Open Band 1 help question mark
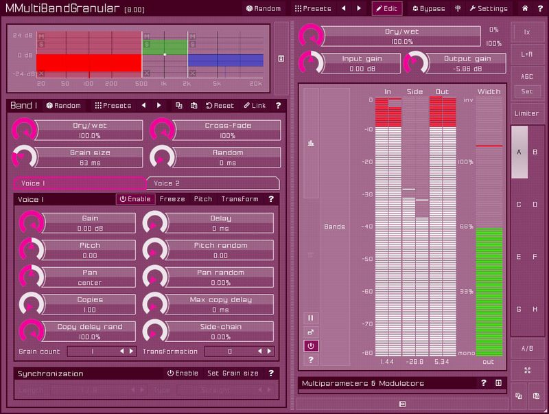The height and width of the screenshot is (414, 549). [279, 106]
